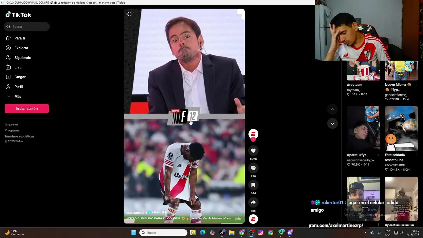The height and width of the screenshot is (238, 423).
Task: Save the video with the bookmark icon
Action: [x=253, y=185]
